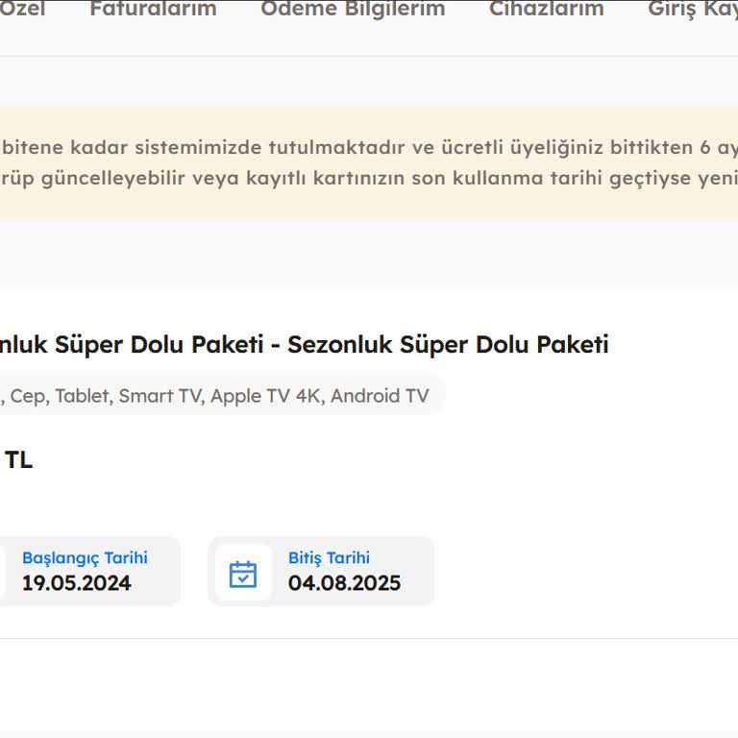
Task: Click the calendar icon beside Bitiş Tarihi
Action: click(x=243, y=574)
